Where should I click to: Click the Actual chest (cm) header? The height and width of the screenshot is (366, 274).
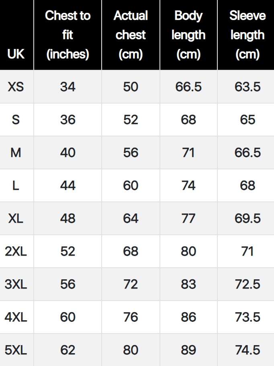(131, 35)
